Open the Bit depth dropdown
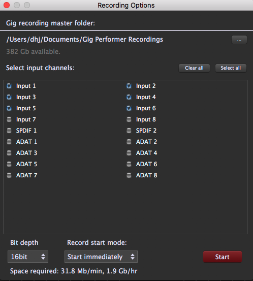Screen dimensions: 253x281 pos(28,257)
